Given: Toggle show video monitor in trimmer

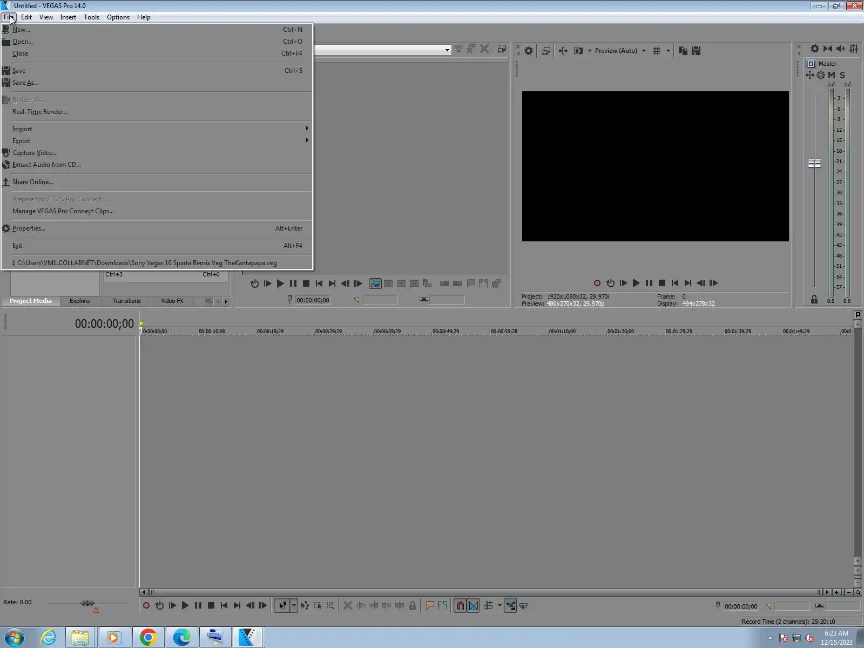Looking at the screenshot, I should click(x=375, y=283).
